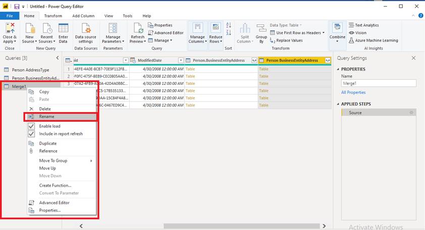Switch to the Transform tab
Screen dimensions: 425x230
53,16
